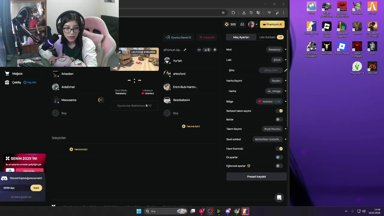This screenshot has width=384, height=216.
Task: Open Naraka Bladepoint desktop shortcut
Action: pos(342,10)
